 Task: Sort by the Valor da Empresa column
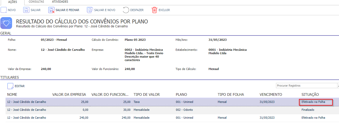(x=69, y=94)
